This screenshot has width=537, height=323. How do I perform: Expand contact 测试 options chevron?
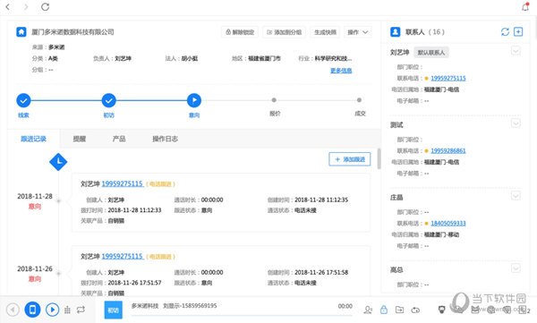[x=516, y=123]
